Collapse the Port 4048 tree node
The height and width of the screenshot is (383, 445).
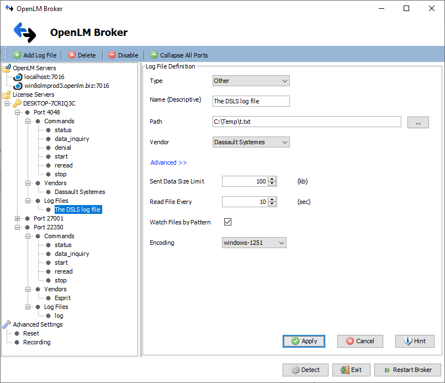pyautogui.click(x=18, y=112)
